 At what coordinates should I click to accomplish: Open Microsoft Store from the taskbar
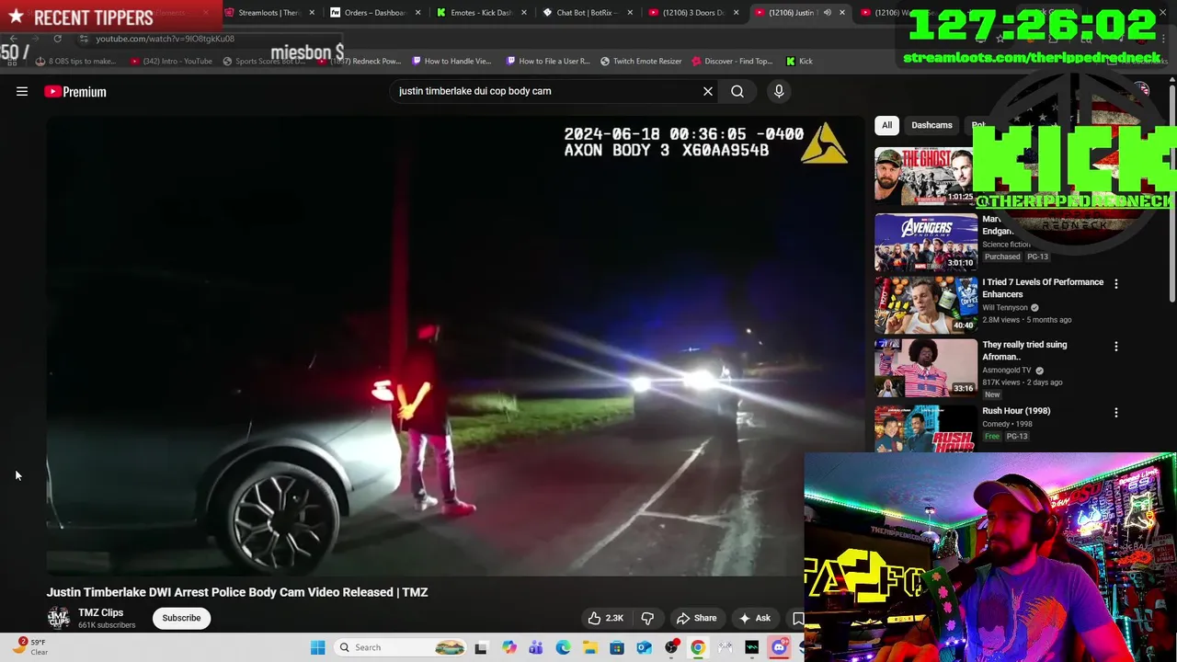tap(617, 647)
